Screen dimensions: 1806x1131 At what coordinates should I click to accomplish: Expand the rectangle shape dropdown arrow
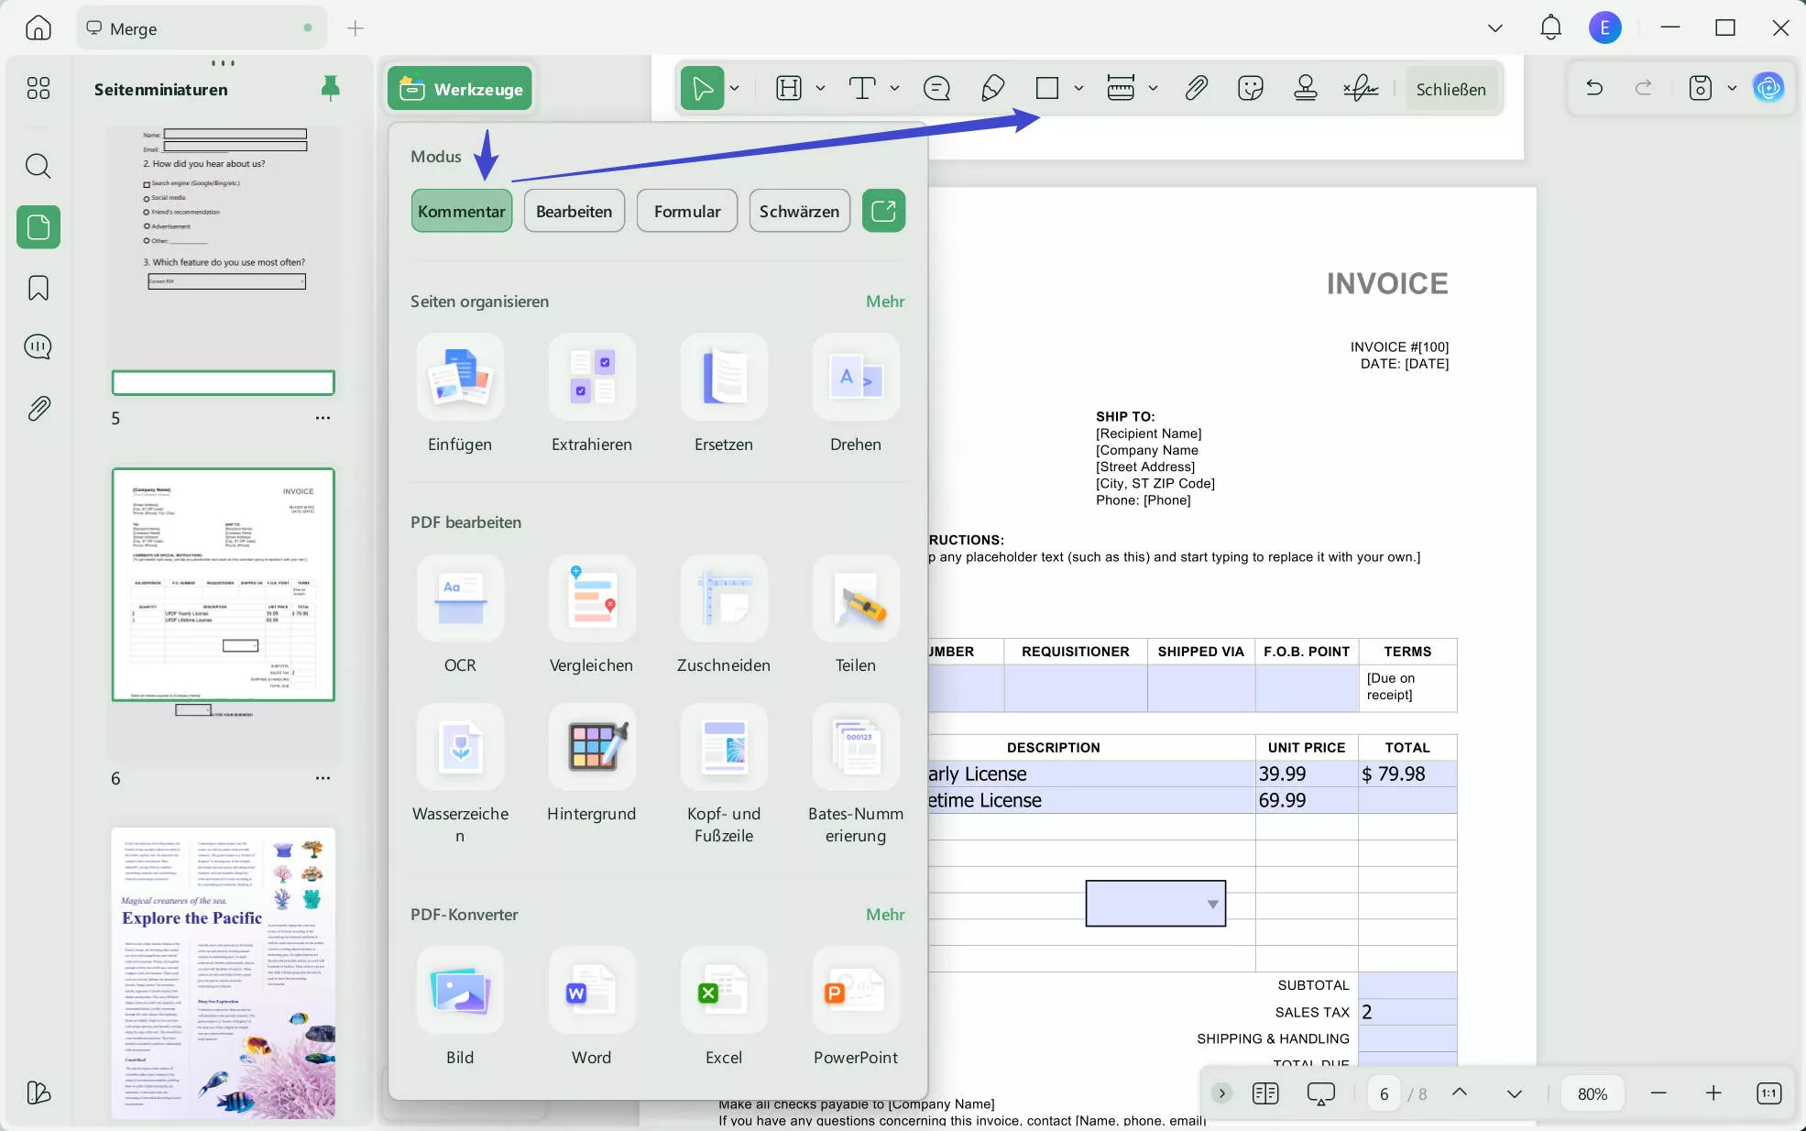pos(1078,88)
